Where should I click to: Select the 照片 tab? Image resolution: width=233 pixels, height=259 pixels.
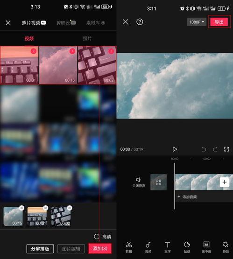click(87, 38)
